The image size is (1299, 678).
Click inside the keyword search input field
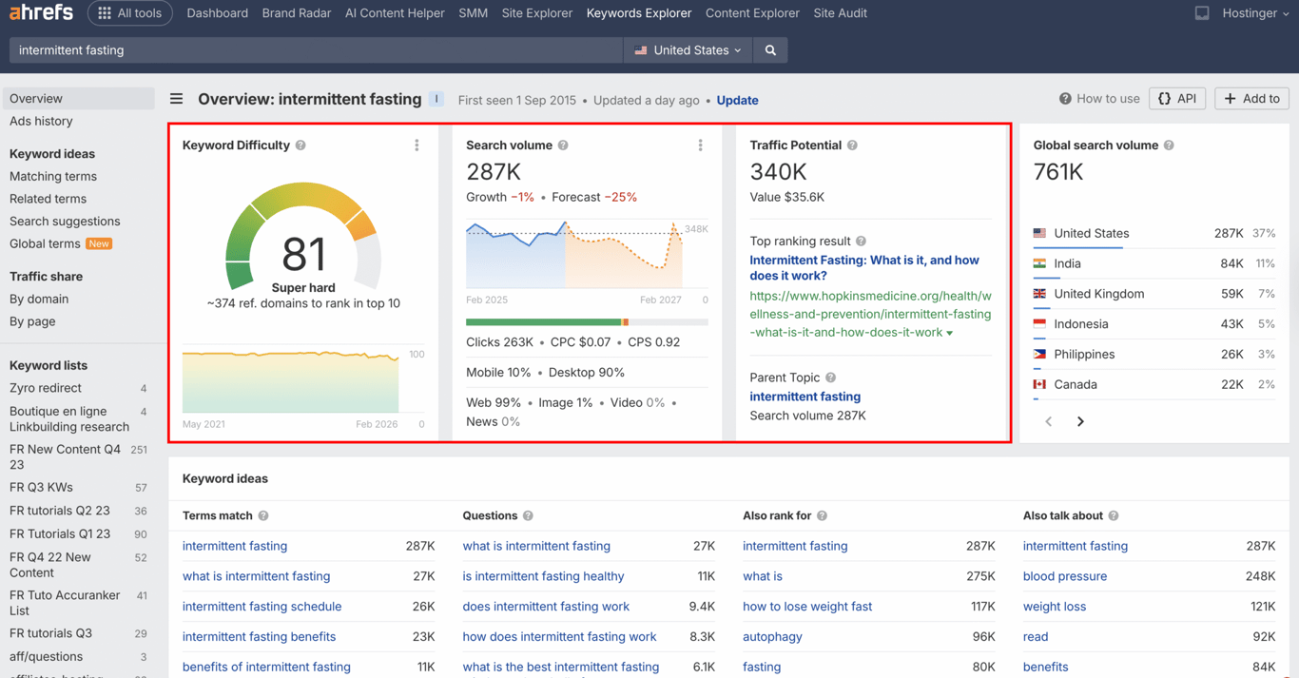coord(285,50)
